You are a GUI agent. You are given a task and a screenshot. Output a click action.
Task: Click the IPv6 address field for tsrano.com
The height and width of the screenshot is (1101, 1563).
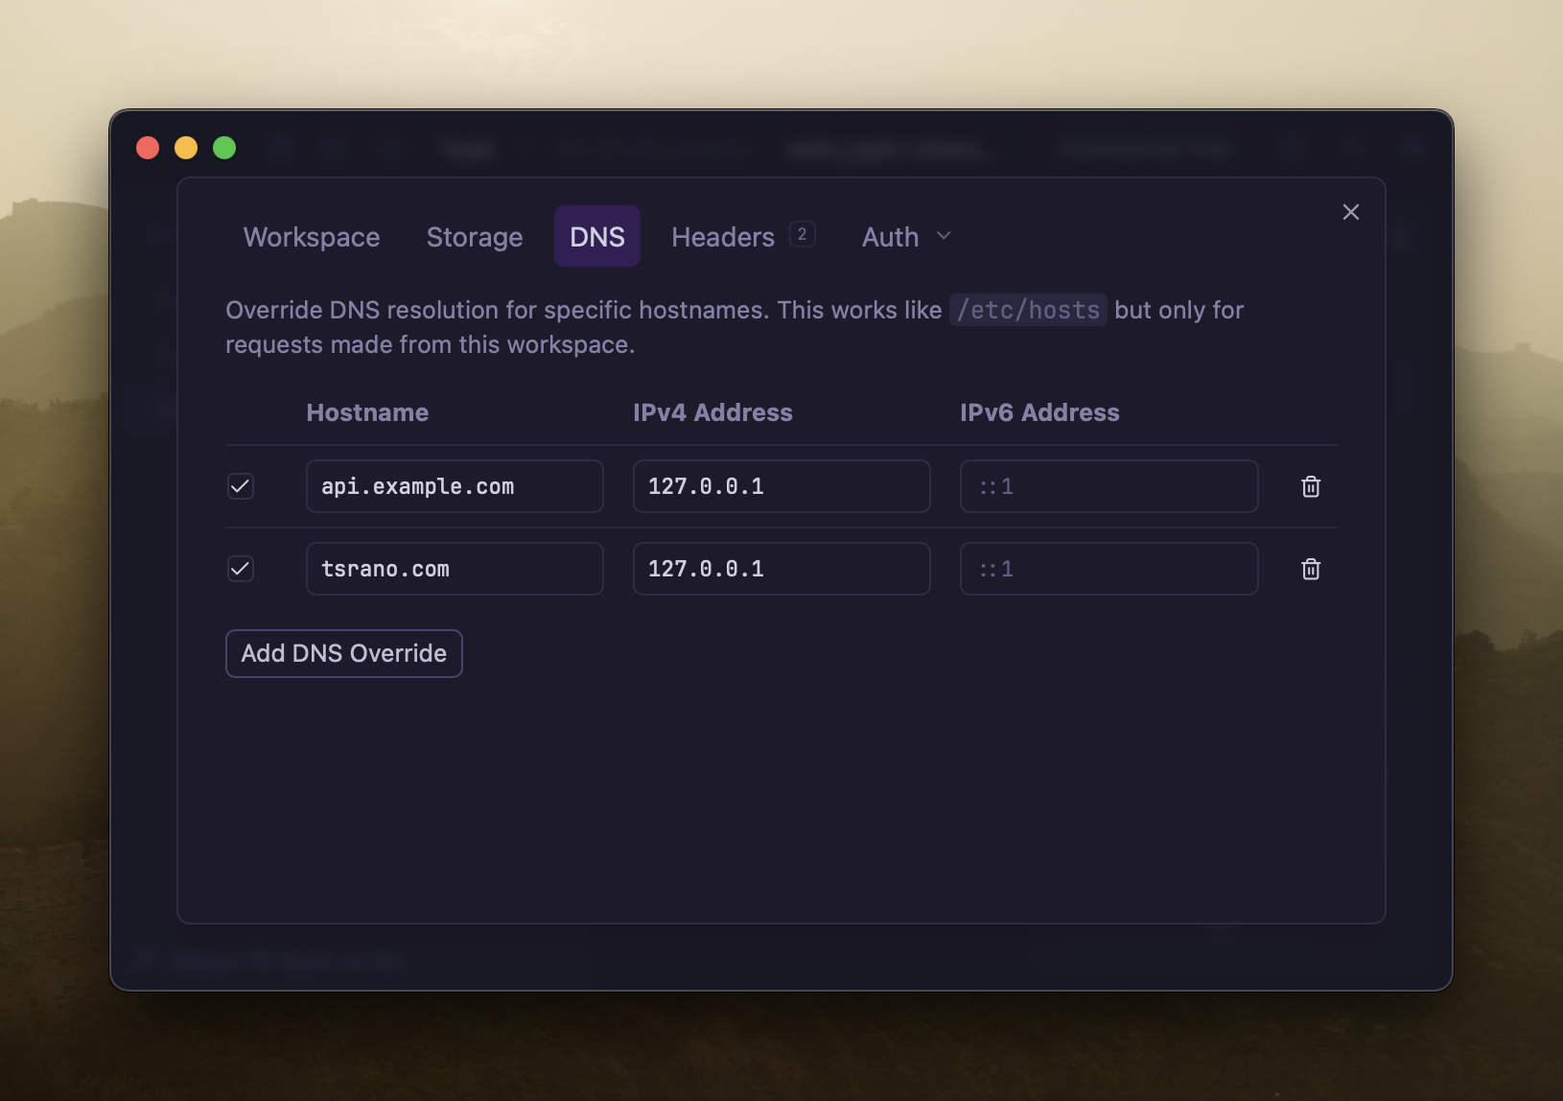1108,569
